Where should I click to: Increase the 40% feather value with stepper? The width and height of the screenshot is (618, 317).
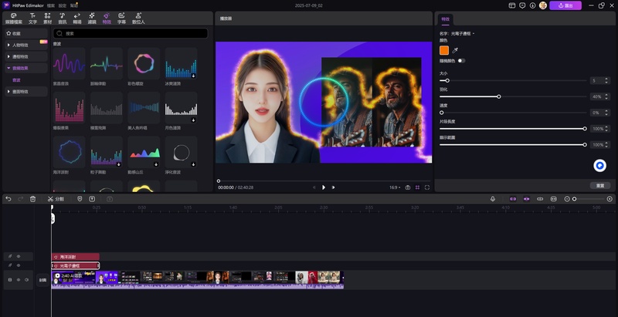(x=606, y=95)
